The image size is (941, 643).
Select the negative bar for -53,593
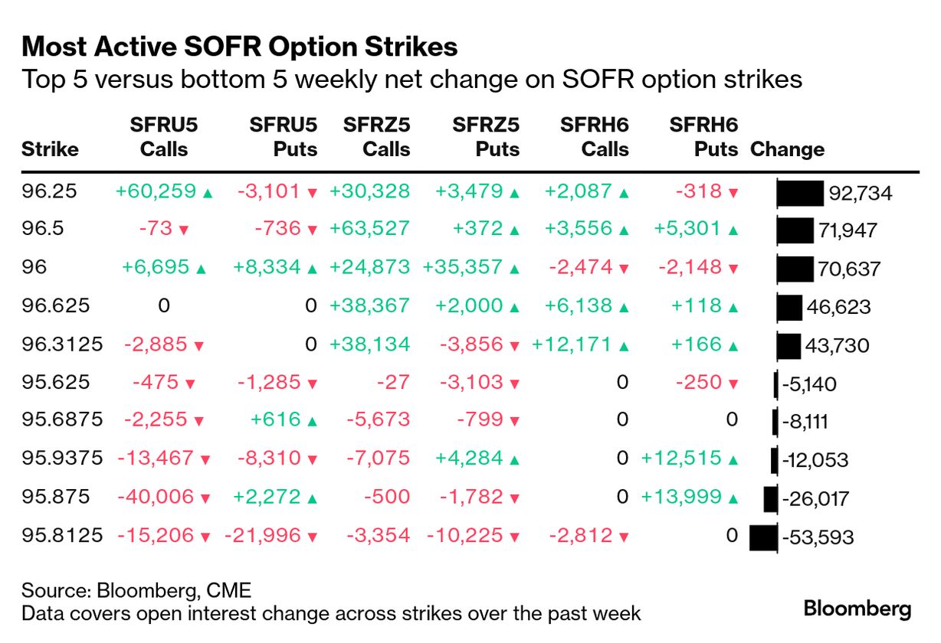pyautogui.click(x=763, y=537)
